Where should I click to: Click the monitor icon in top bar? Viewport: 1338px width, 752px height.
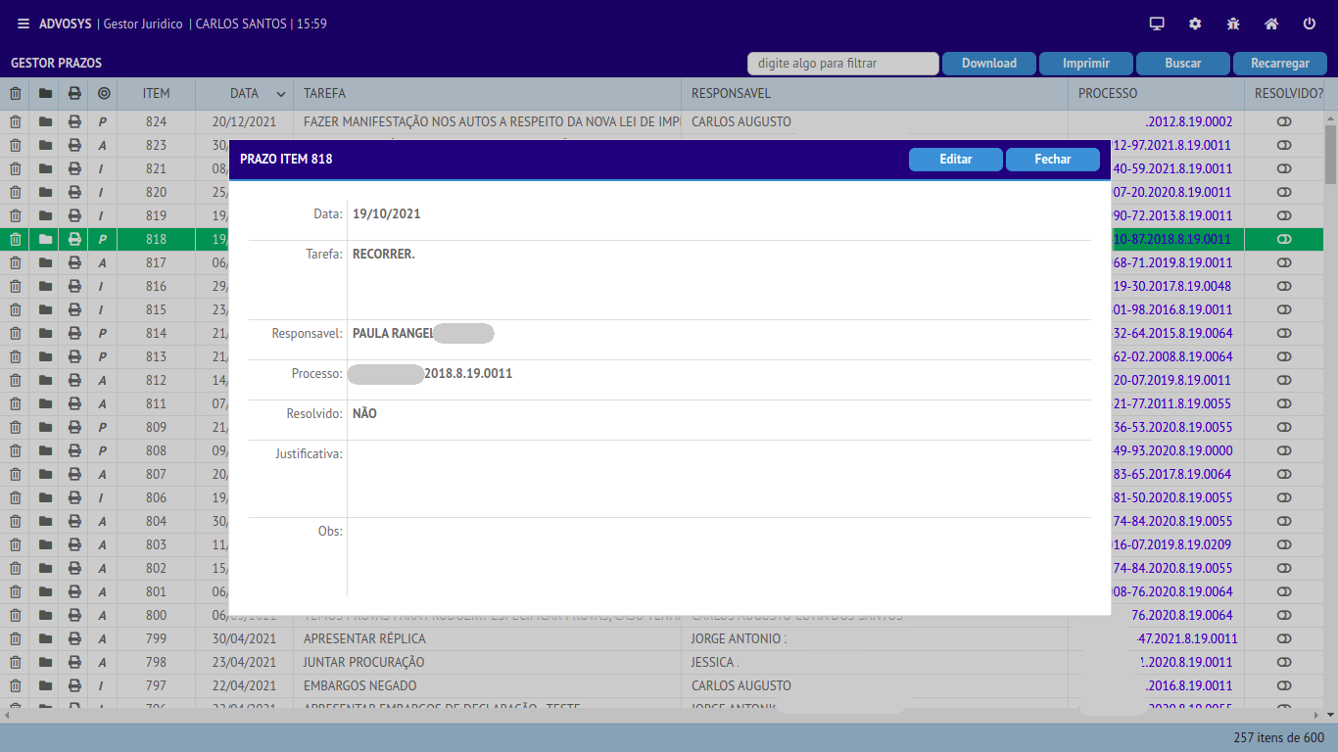tap(1157, 23)
